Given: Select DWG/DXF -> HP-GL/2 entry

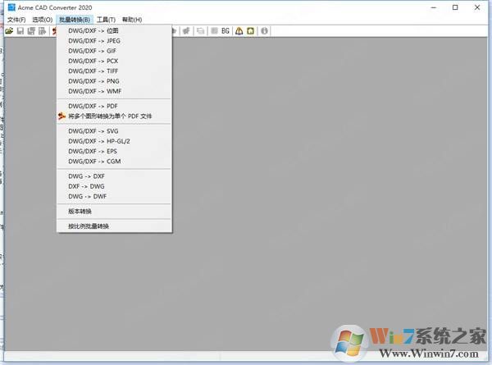Looking at the screenshot, I should [x=114, y=141].
